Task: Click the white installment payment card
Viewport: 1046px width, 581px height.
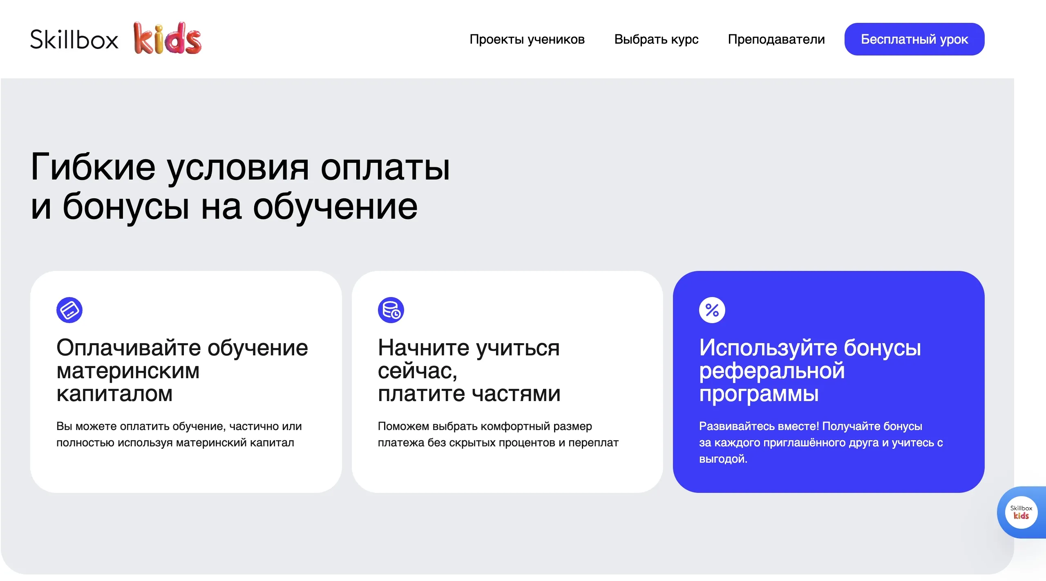Action: click(x=507, y=473)
